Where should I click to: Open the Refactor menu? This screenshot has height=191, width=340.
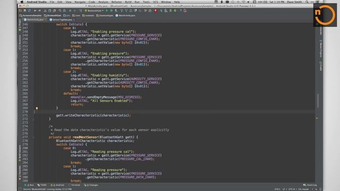pos(116,2)
